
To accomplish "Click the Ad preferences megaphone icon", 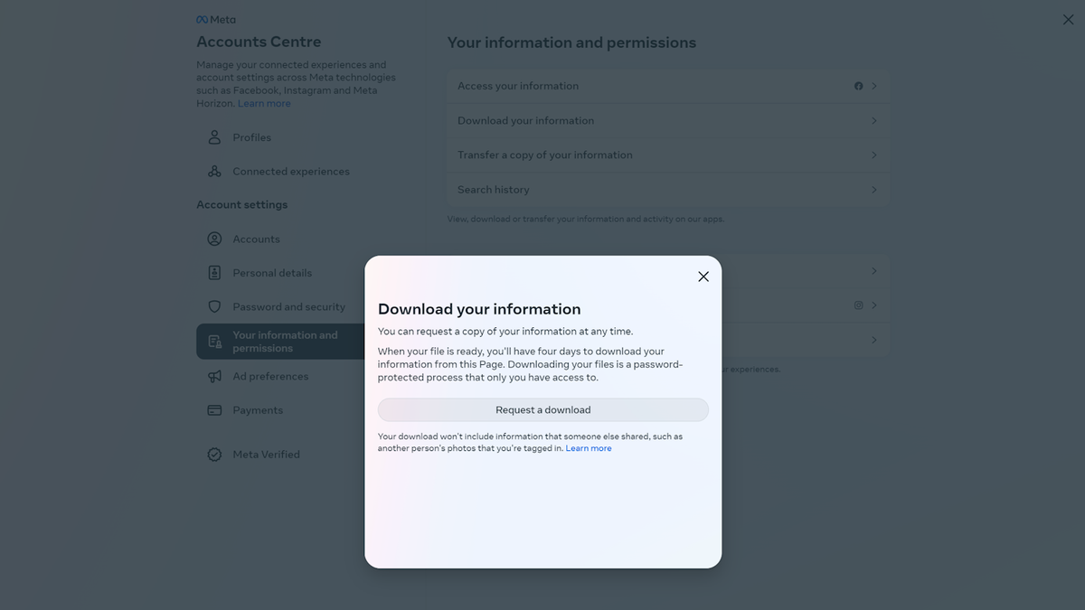I will point(214,376).
